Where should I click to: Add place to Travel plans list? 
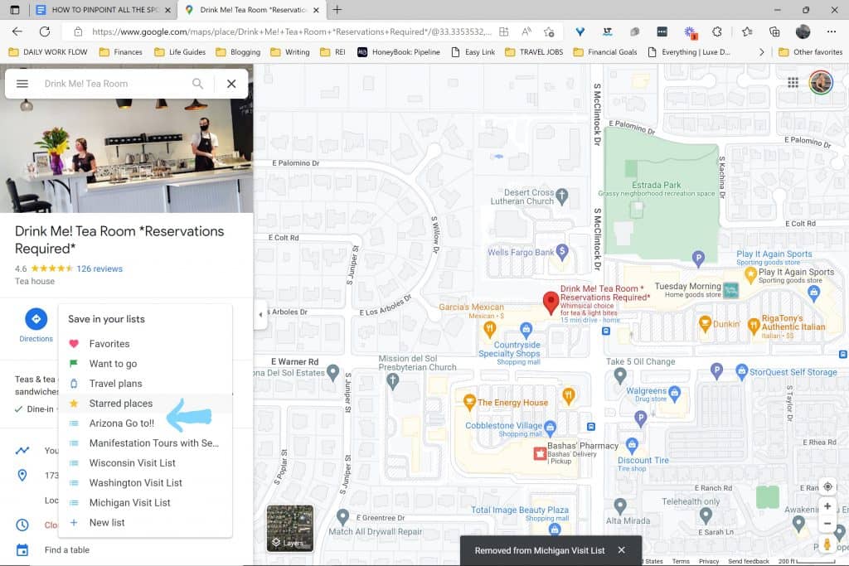click(144, 384)
